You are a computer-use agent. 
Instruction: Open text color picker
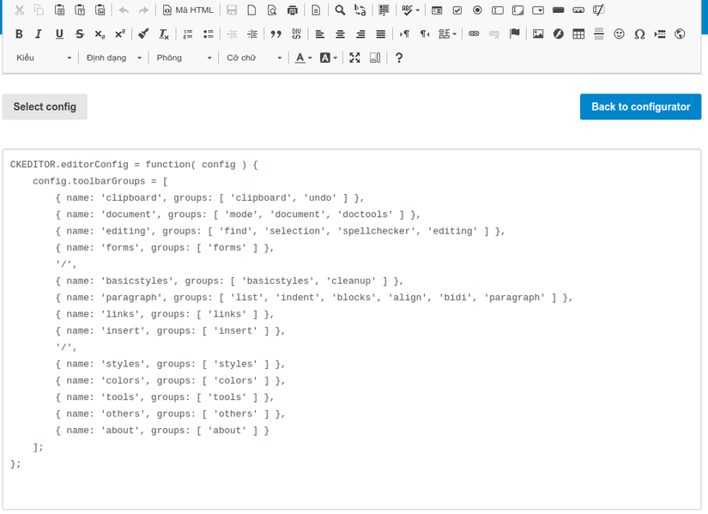(x=304, y=57)
